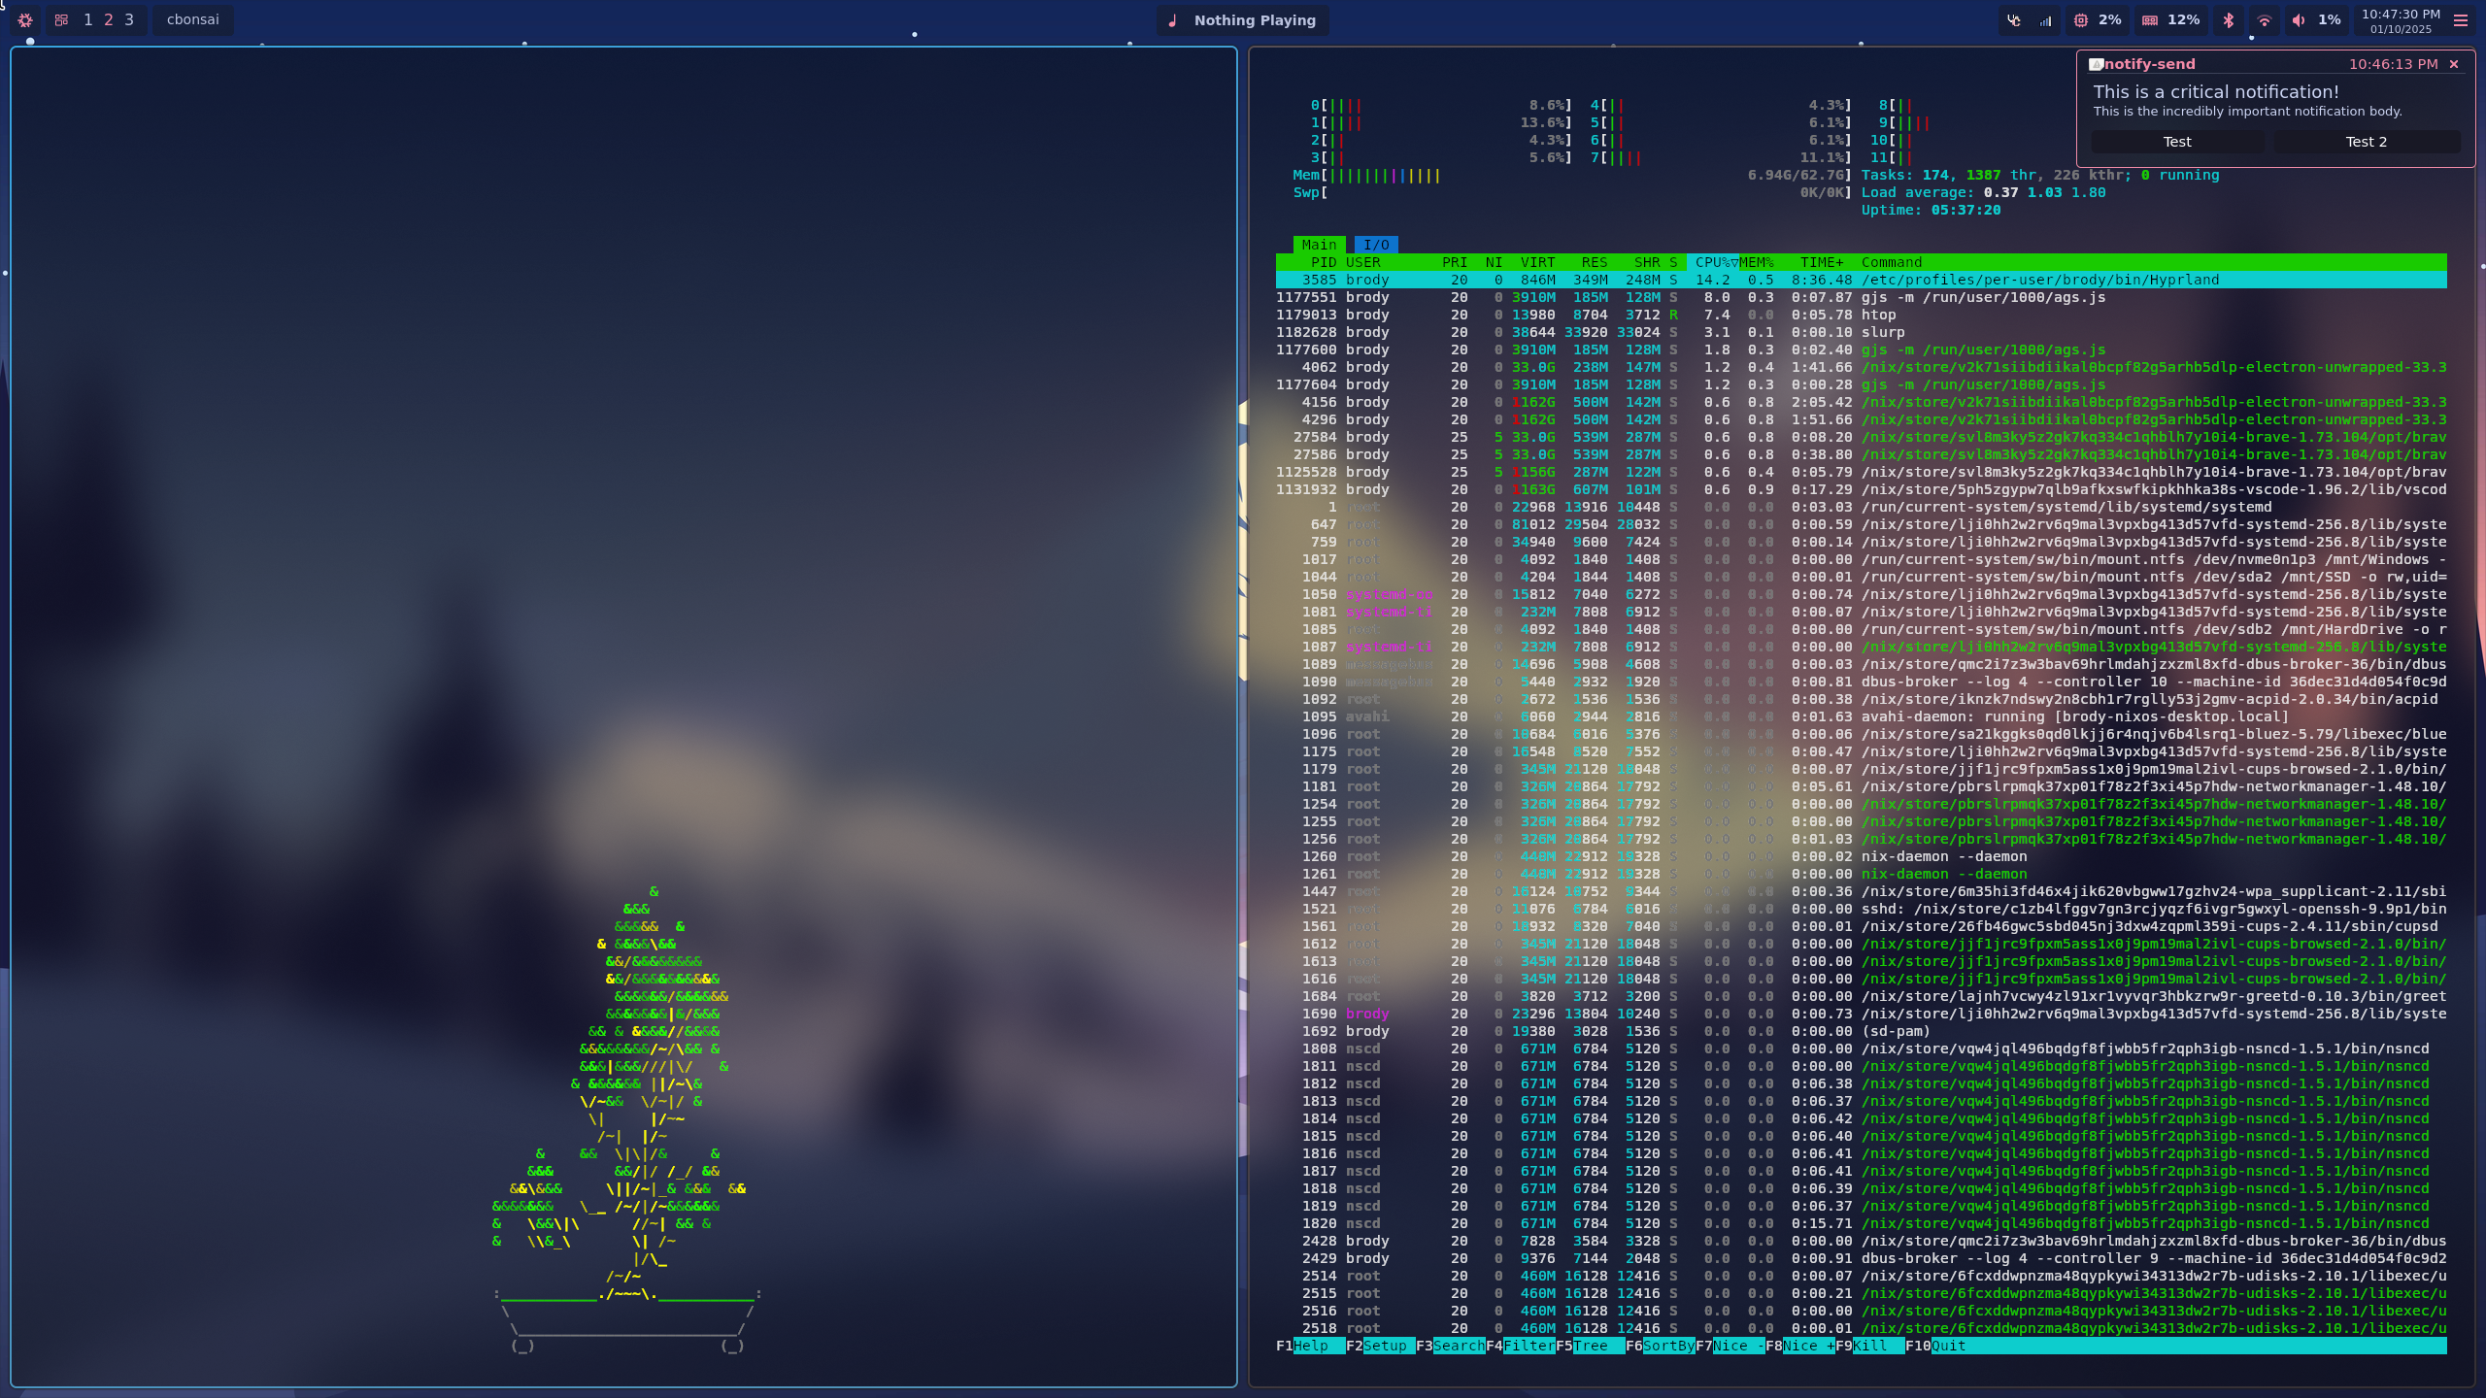Click the Load average readout
This screenshot has width=2486, height=1398.
(1983, 192)
